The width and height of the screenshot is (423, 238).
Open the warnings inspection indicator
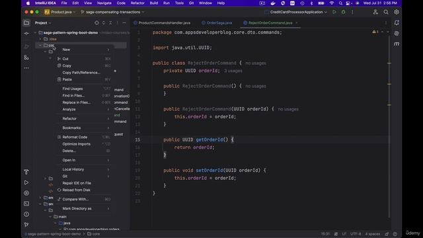(x=375, y=32)
